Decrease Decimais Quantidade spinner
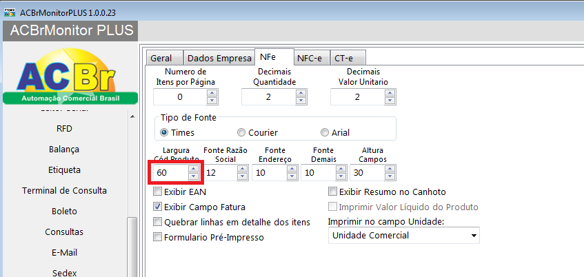Image resolution: width=584 pixels, height=277 pixels. tap(301, 101)
